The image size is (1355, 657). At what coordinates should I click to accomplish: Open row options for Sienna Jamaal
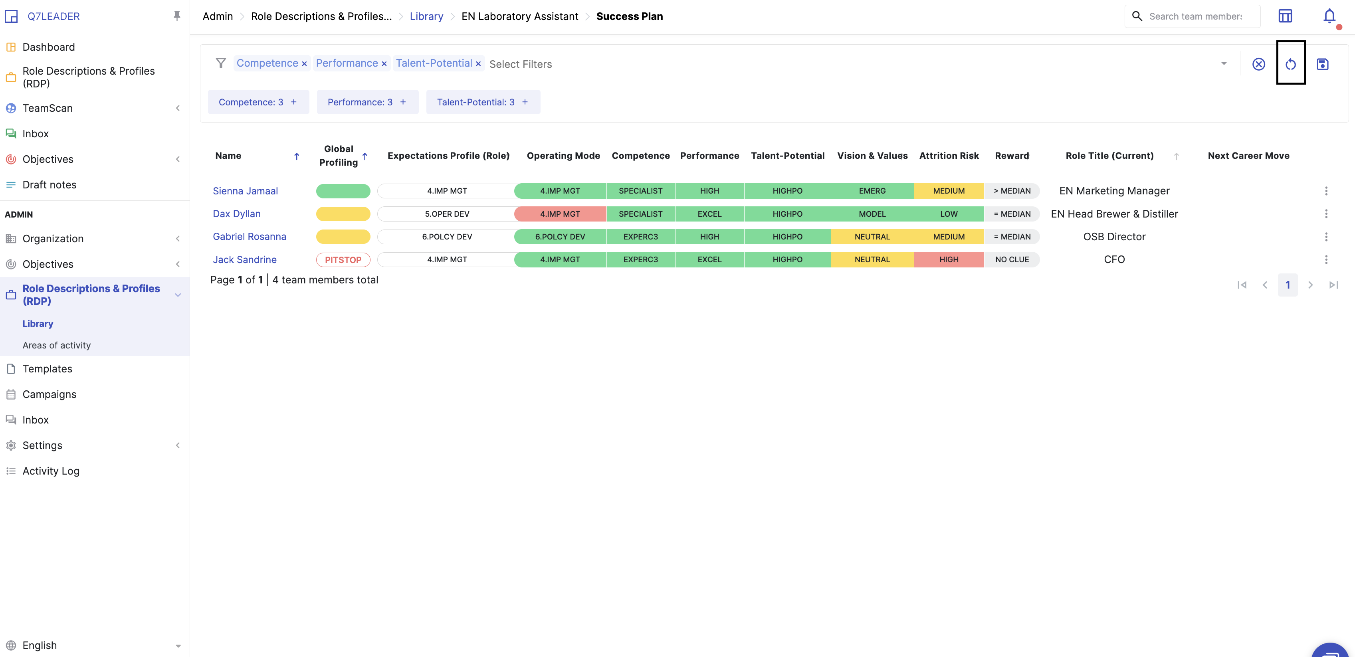coord(1325,191)
